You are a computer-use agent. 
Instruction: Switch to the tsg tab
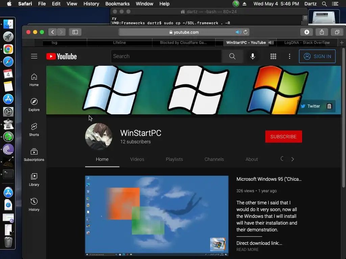pyautogui.click(x=54, y=42)
